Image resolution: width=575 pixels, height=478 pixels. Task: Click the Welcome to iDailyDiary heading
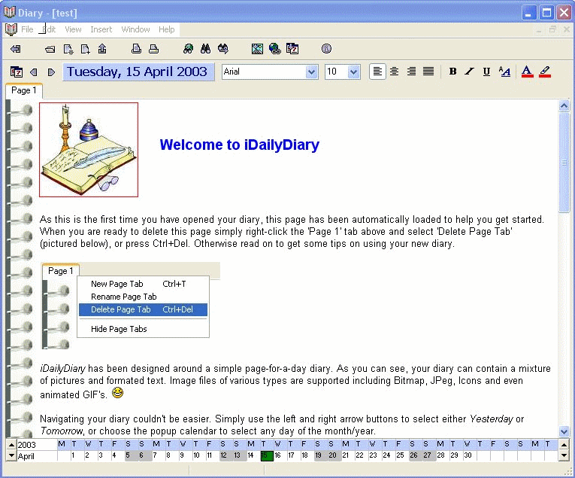pyautogui.click(x=240, y=145)
